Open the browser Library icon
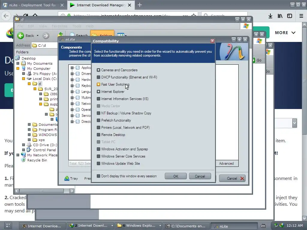The height and width of the screenshot is (230, 307). 280,16
